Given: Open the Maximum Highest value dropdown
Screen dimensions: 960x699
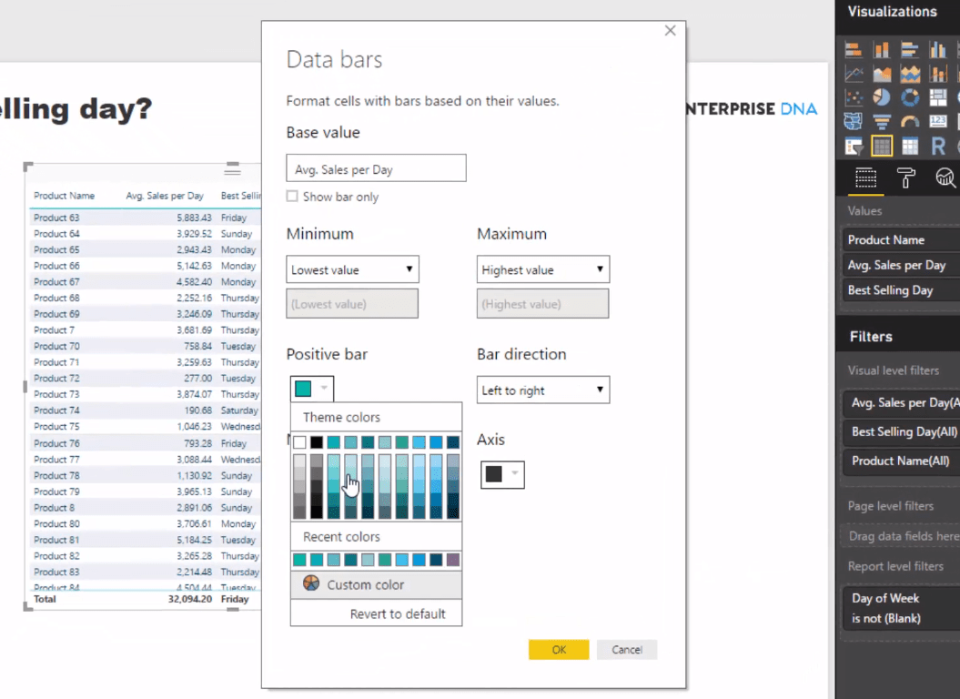Looking at the screenshot, I should (x=543, y=269).
